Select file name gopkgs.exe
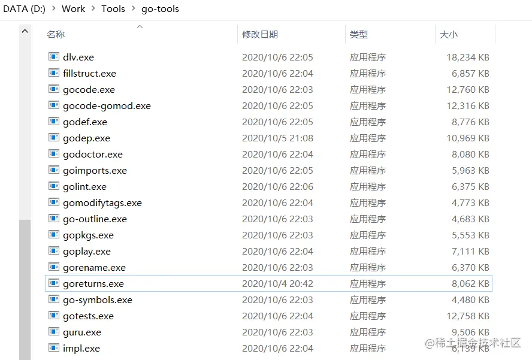This screenshot has width=532, height=360. pyautogui.click(x=88, y=235)
